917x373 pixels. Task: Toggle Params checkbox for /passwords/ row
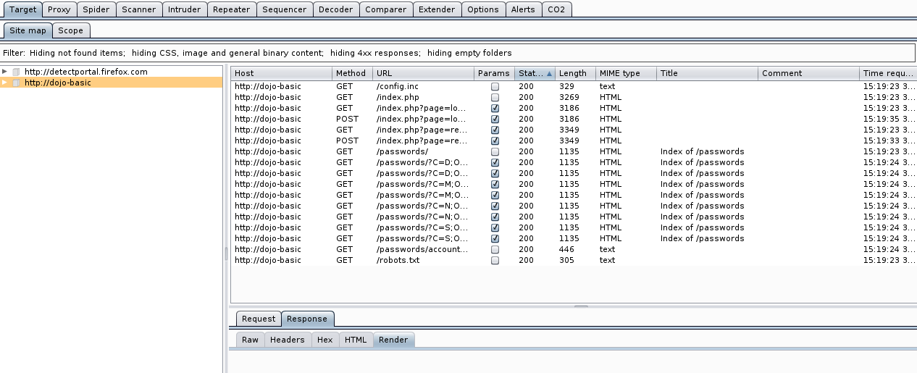click(x=495, y=151)
